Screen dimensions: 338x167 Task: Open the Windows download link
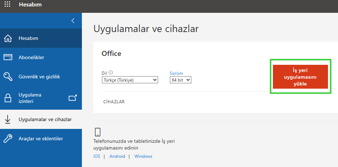click(143, 156)
